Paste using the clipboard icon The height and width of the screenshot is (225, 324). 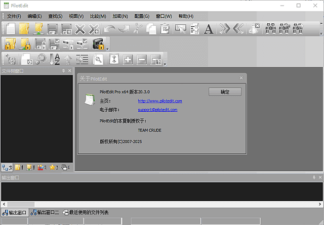click(165, 28)
